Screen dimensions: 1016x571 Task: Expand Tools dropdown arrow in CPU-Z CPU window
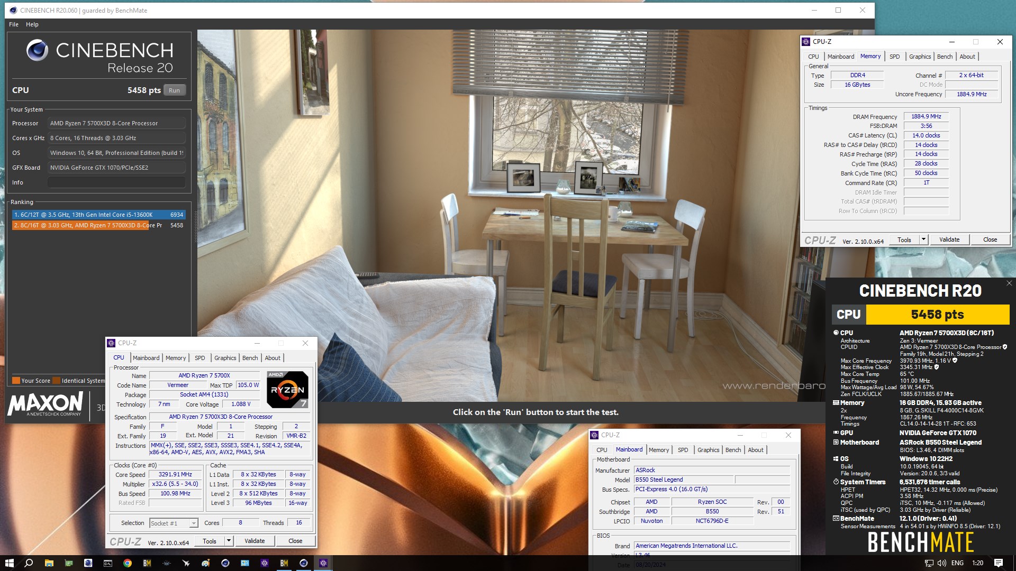pyautogui.click(x=229, y=541)
